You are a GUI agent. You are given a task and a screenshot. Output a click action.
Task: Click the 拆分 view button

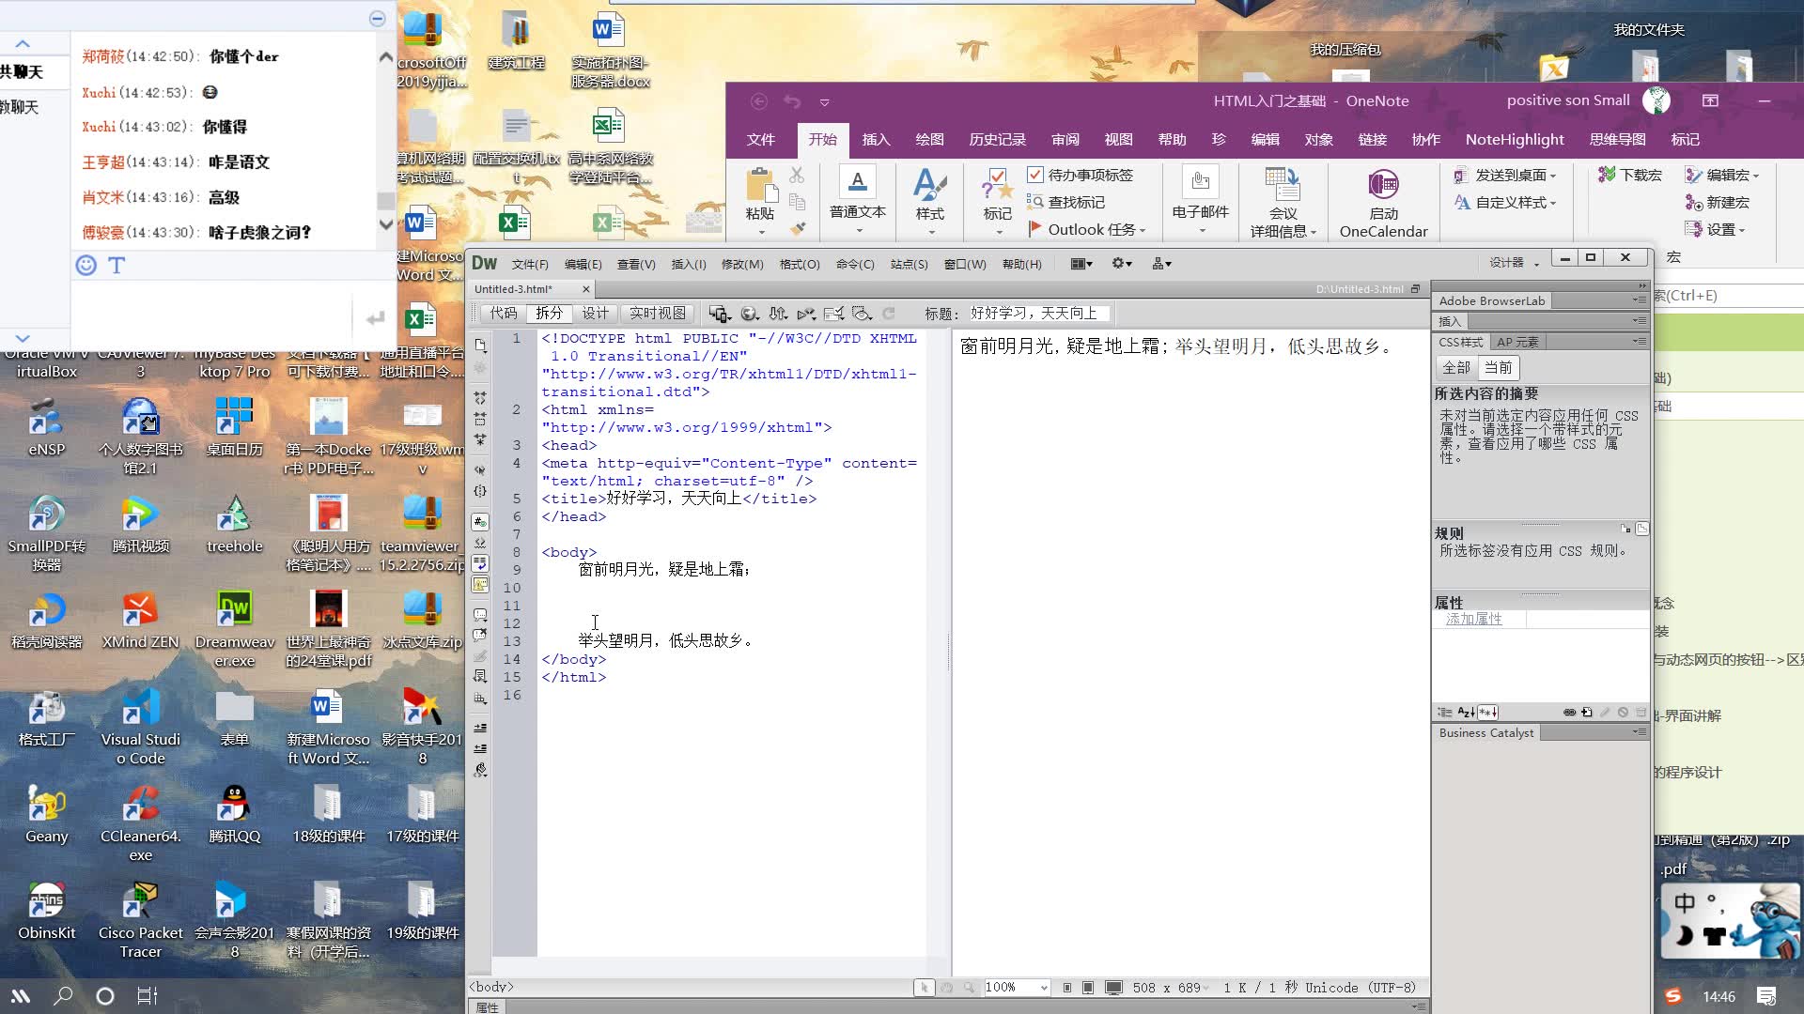pyautogui.click(x=550, y=313)
